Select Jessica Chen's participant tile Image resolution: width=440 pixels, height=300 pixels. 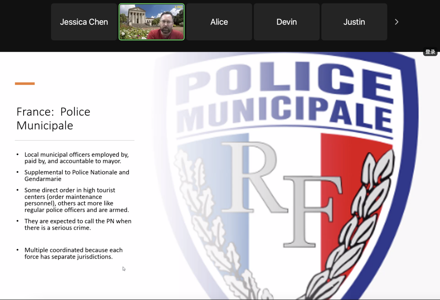pyautogui.click(x=84, y=22)
